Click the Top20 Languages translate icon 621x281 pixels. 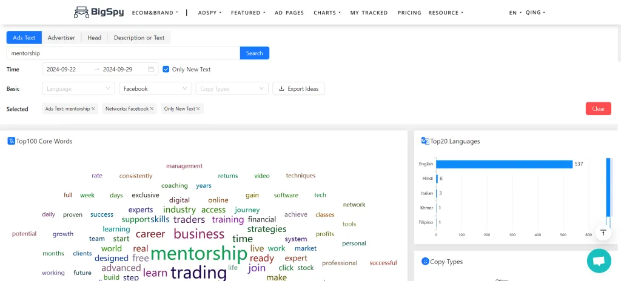point(425,141)
